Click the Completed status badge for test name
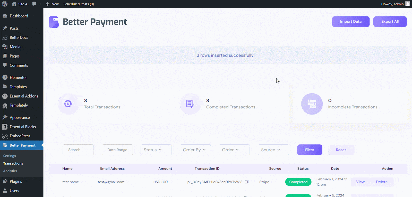Image resolution: width=412 pixels, height=197 pixels. point(298,182)
